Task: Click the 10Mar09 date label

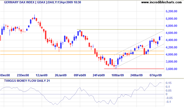Action: click(x=117, y=75)
